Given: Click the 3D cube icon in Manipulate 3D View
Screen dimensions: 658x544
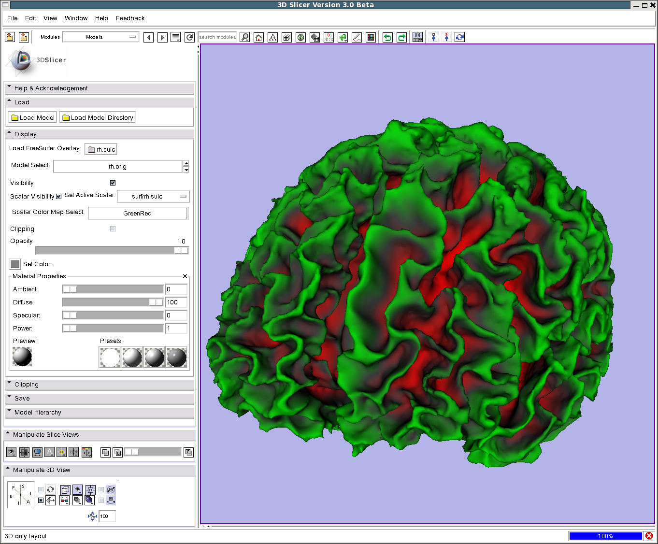Looking at the screenshot, I should click(x=65, y=490).
